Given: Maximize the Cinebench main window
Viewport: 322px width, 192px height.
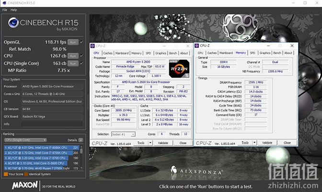Looking at the screenshot, I should (x=305, y=3).
